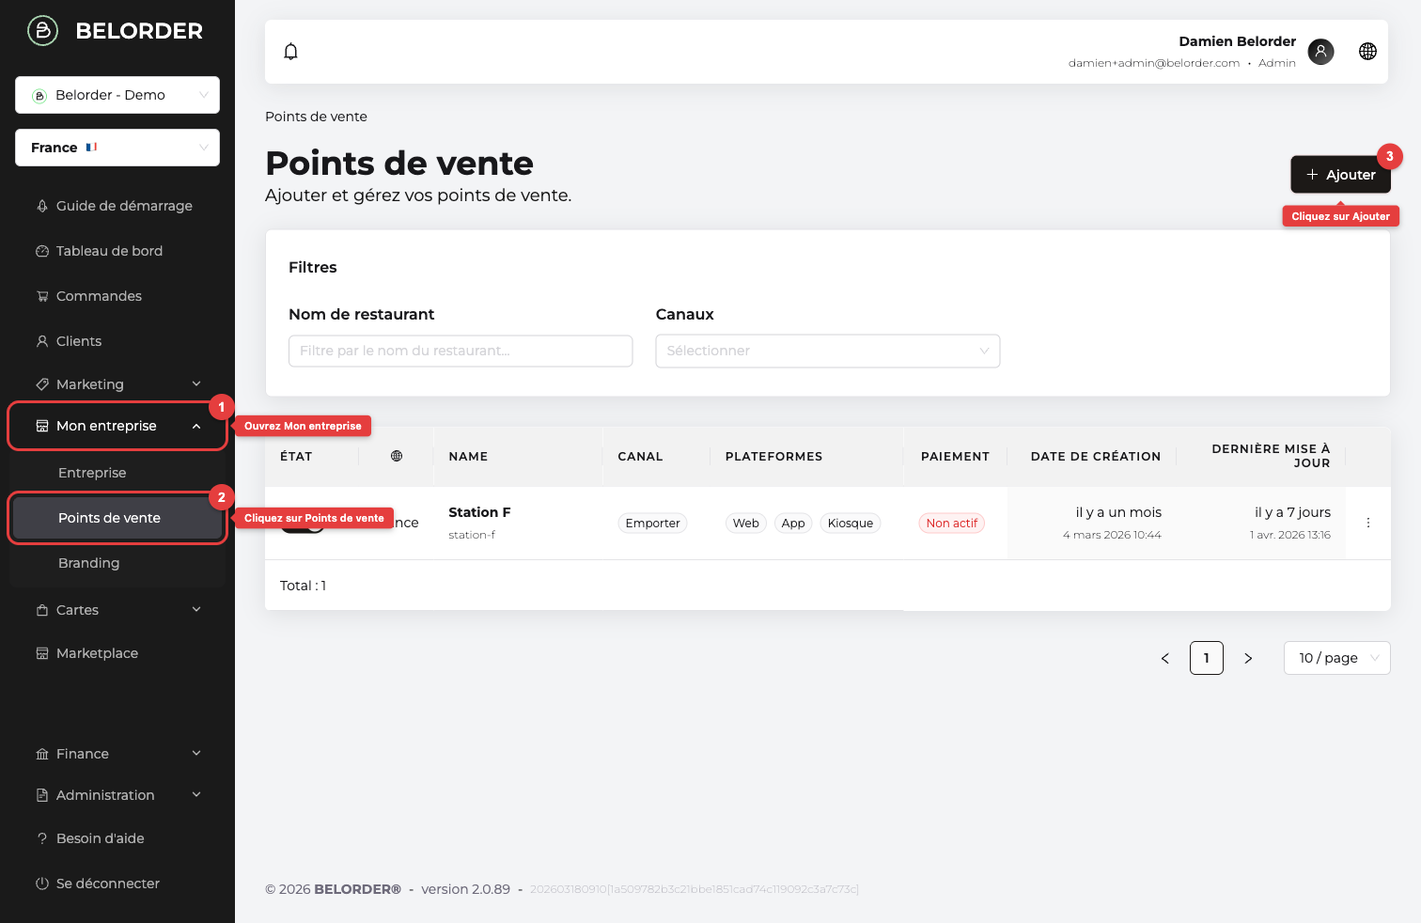The height and width of the screenshot is (923, 1421).
Task: Open Clients in the sidebar
Action: tap(117, 341)
